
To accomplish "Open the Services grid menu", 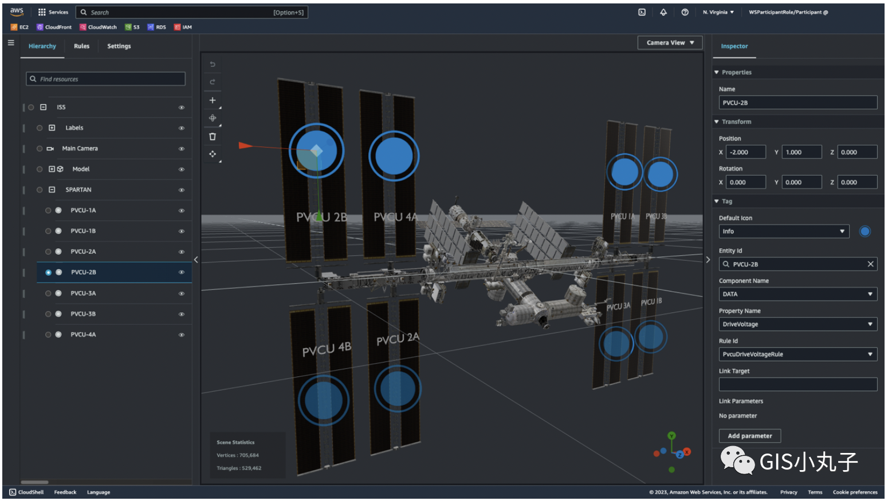I will pyautogui.click(x=53, y=12).
